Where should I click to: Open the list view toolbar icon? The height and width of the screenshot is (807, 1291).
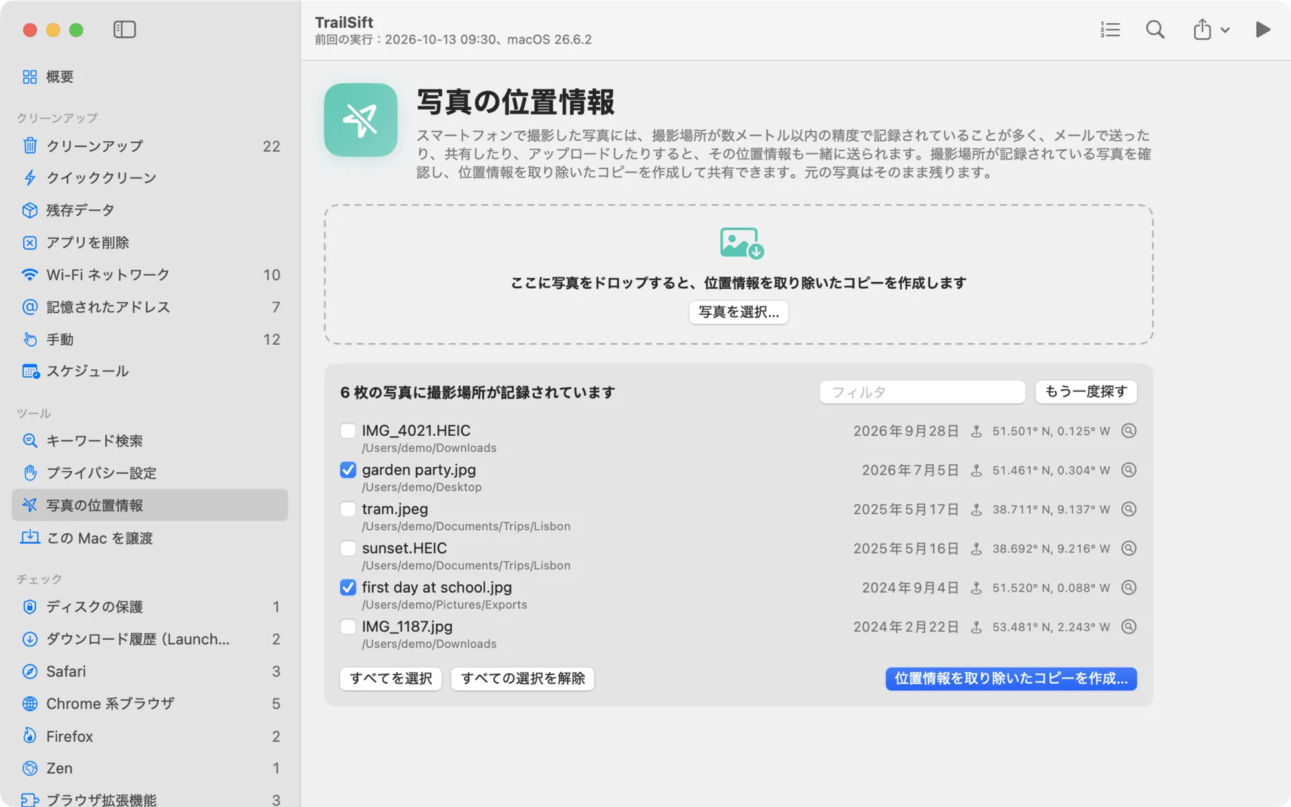coord(1110,30)
